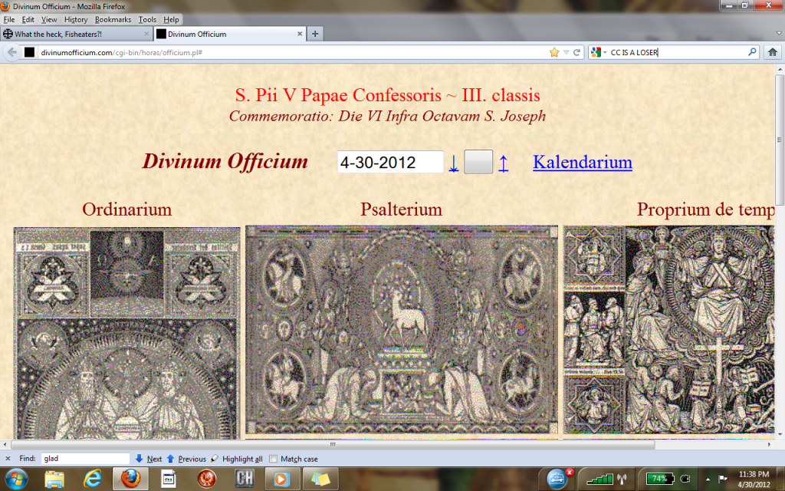Open the View menu

pos(49,19)
